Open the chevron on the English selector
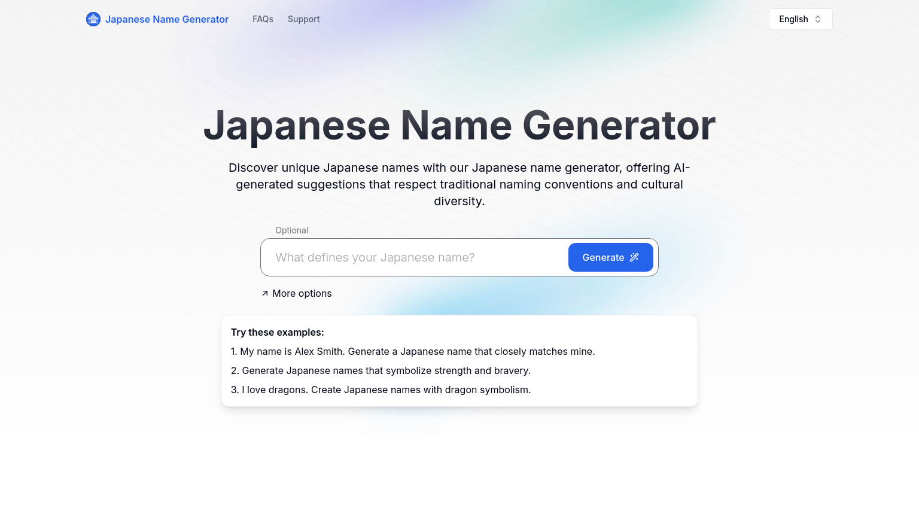 pos(818,19)
